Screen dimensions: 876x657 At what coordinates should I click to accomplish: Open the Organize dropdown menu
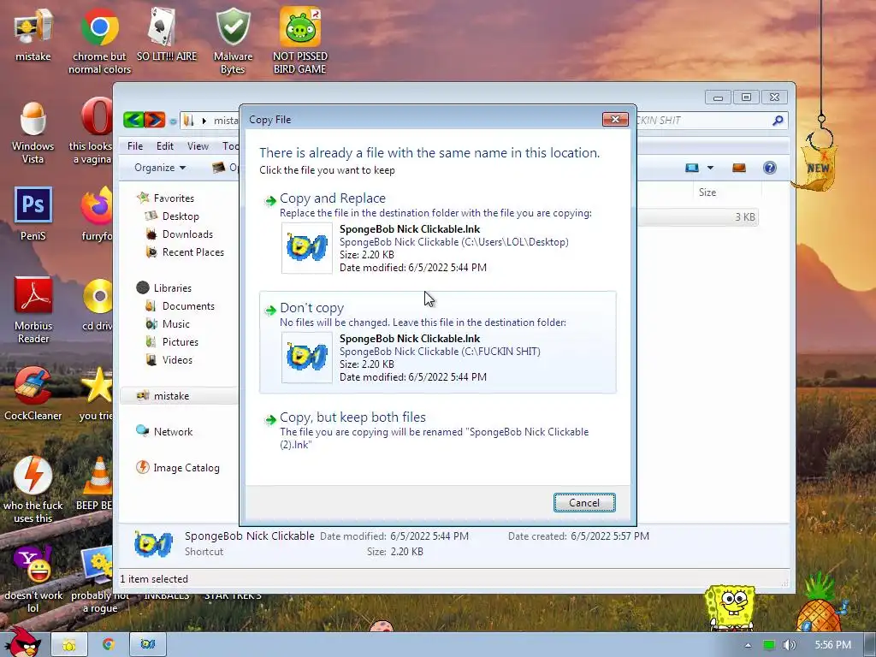coord(160,168)
